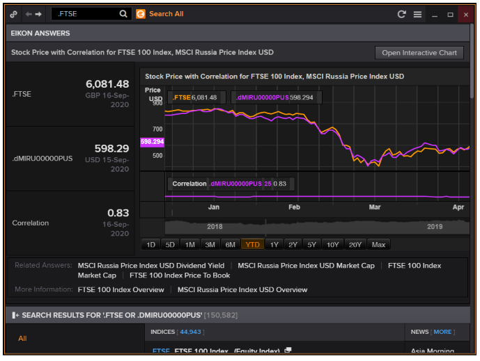The width and height of the screenshot is (480, 361).
Task: Open the news MORE link
Action: [x=442, y=332]
